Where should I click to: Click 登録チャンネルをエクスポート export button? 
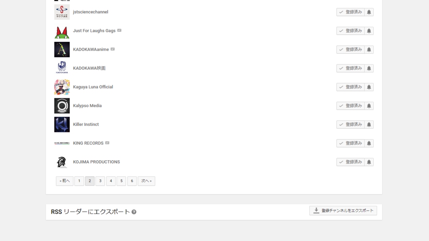[x=343, y=211]
